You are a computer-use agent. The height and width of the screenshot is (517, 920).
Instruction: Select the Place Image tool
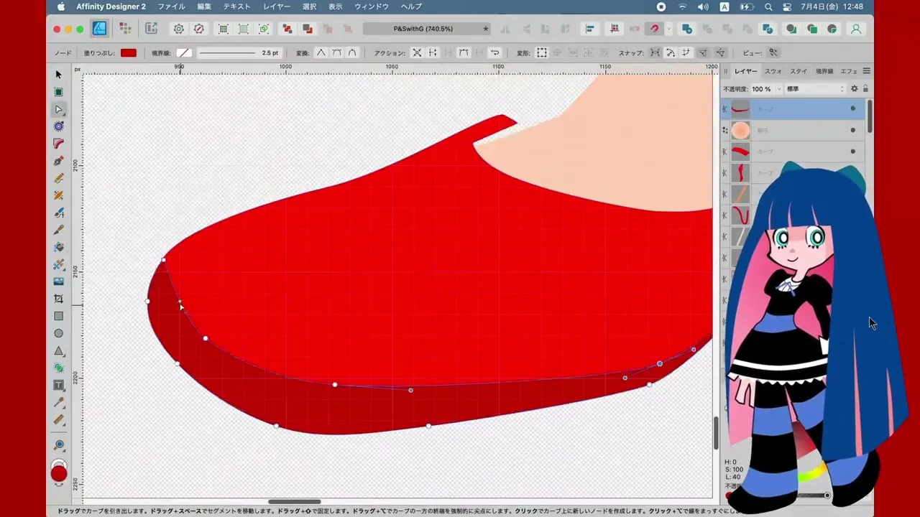tap(59, 281)
